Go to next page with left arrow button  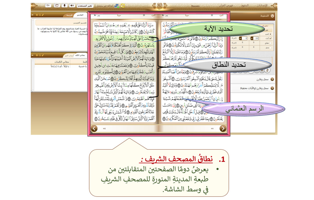(x=94, y=128)
